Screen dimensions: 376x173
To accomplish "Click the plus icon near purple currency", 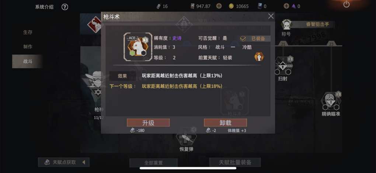I will (286, 6).
